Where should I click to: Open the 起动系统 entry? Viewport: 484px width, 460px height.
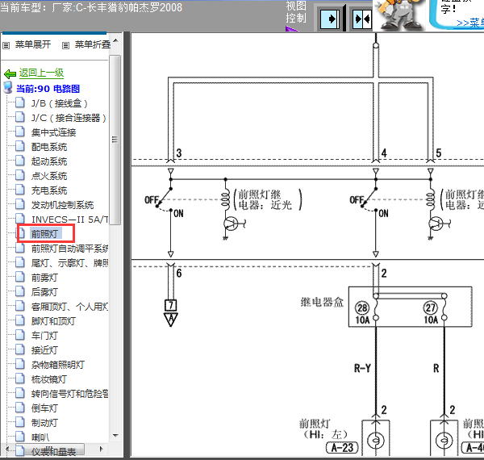click(49, 161)
